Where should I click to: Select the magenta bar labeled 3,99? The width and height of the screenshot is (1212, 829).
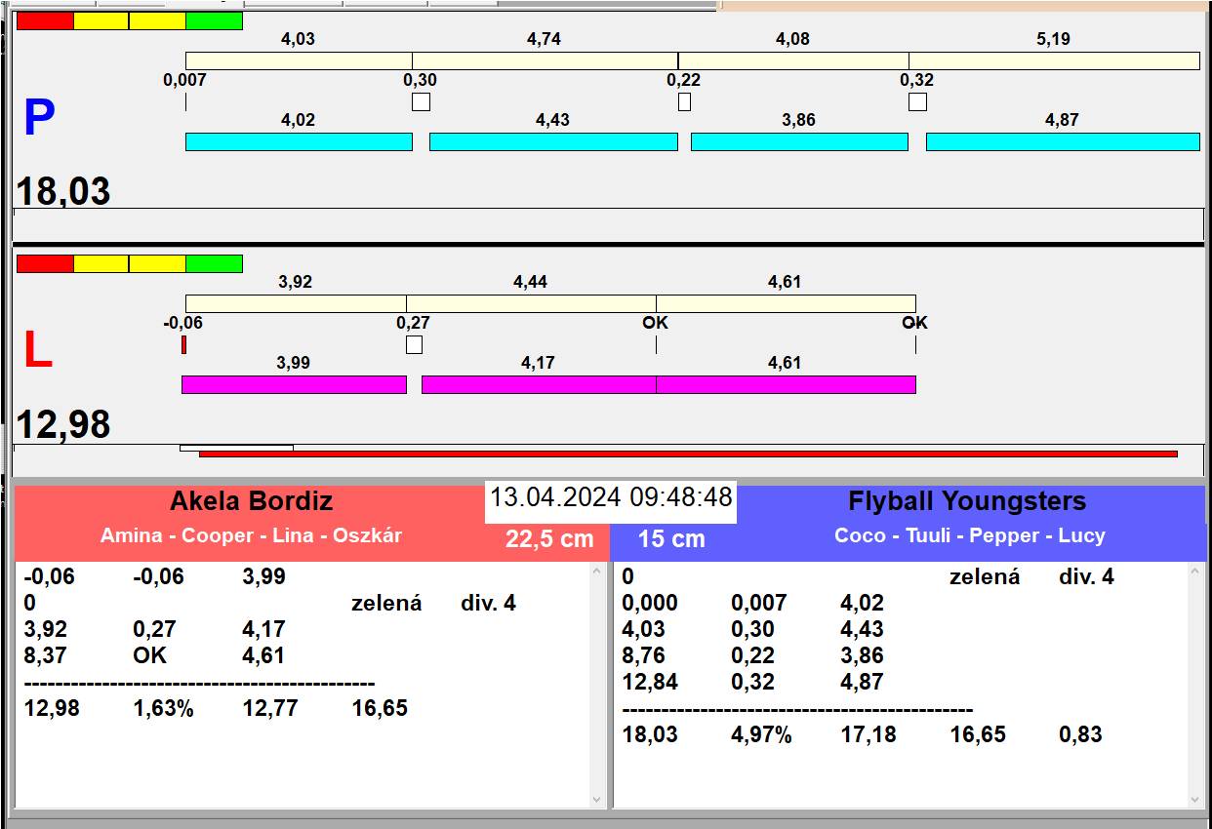click(x=294, y=384)
